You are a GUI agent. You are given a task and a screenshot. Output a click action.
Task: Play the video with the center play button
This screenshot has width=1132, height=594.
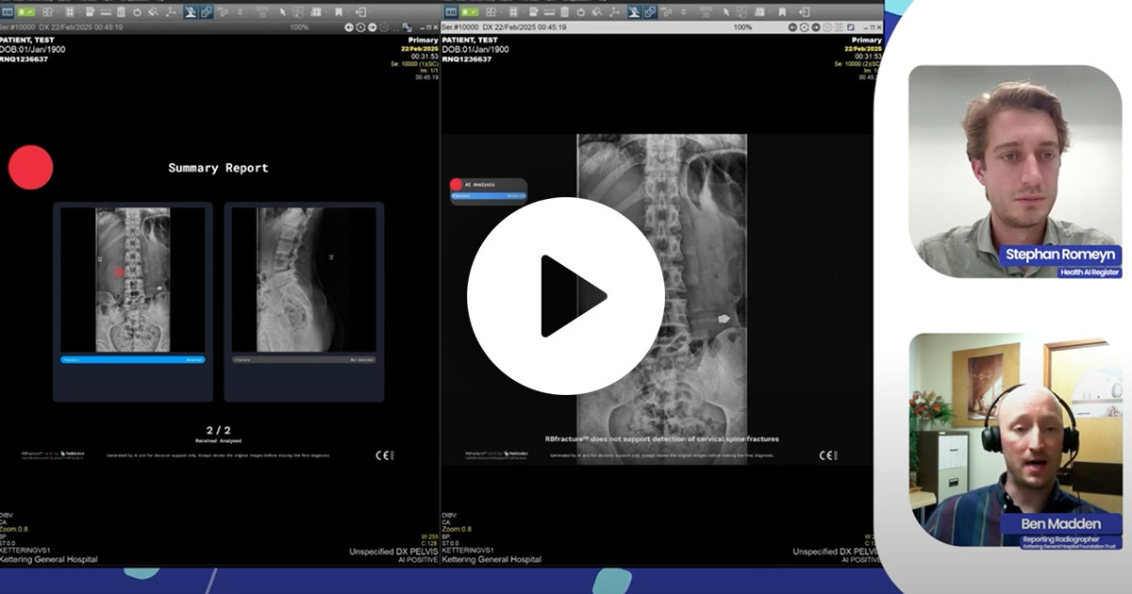point(566,296)
